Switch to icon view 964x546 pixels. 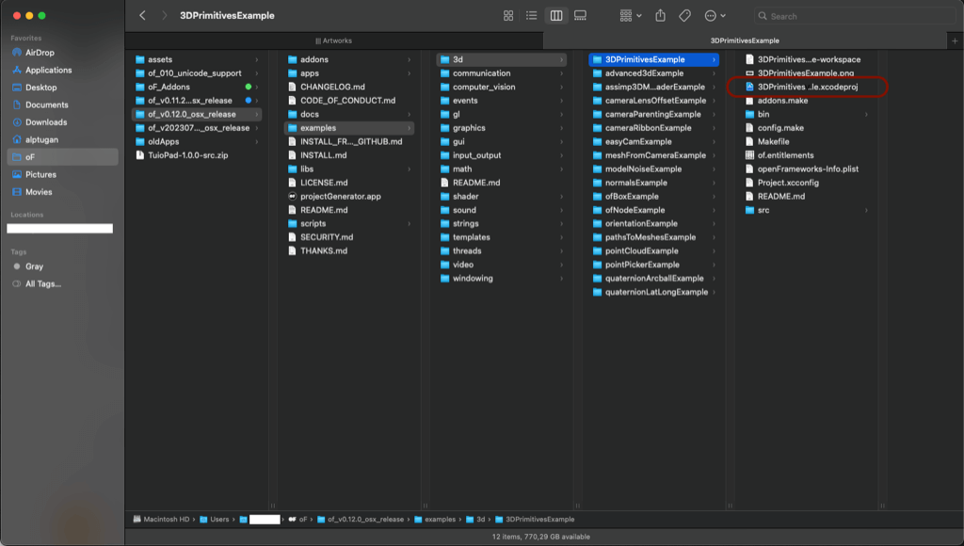click(508, 16)
